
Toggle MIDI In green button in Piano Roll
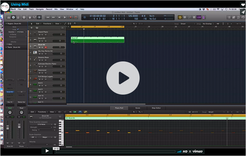[x=75, y=112]
